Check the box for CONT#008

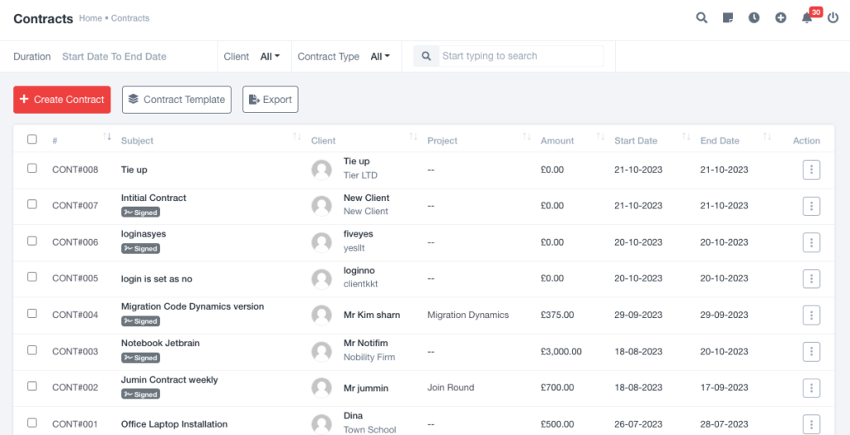click(32, 169)
